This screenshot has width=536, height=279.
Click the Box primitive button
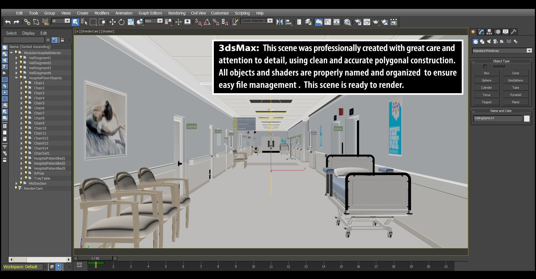pyautogui.click(x=487, y=73)
